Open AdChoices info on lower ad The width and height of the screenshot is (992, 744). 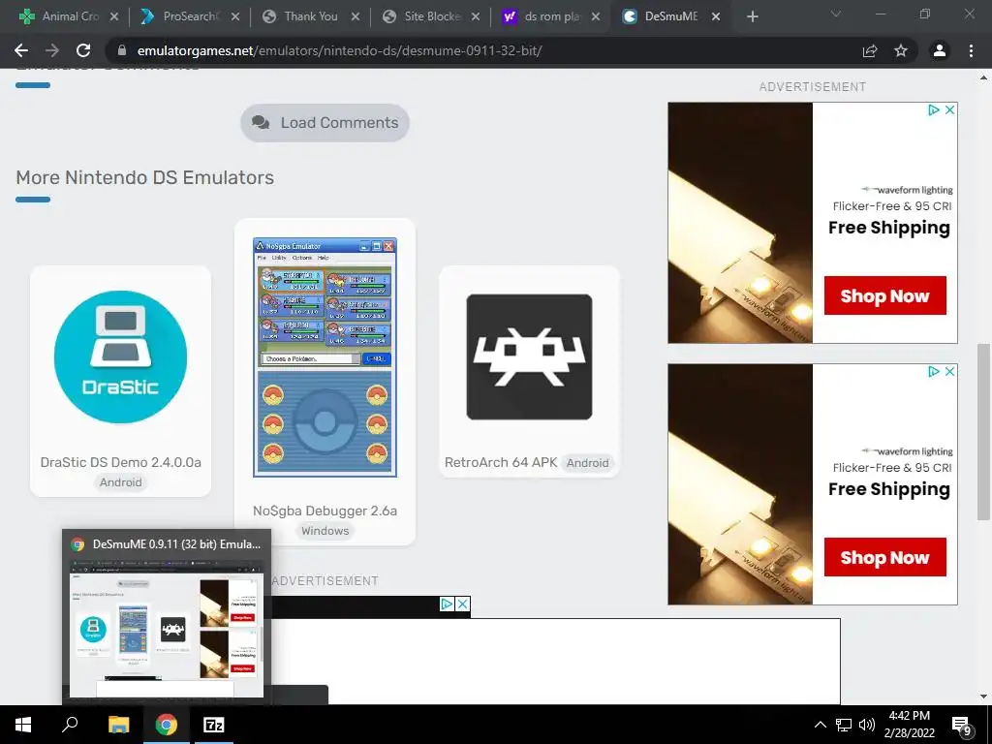click(933, 371)
